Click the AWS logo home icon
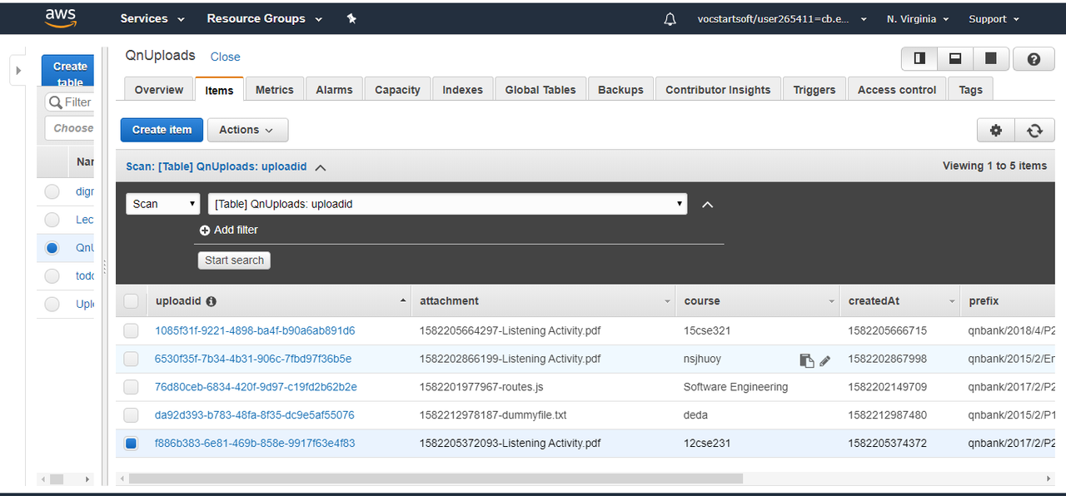1066x496 pixels. click(x=61, y=18)
